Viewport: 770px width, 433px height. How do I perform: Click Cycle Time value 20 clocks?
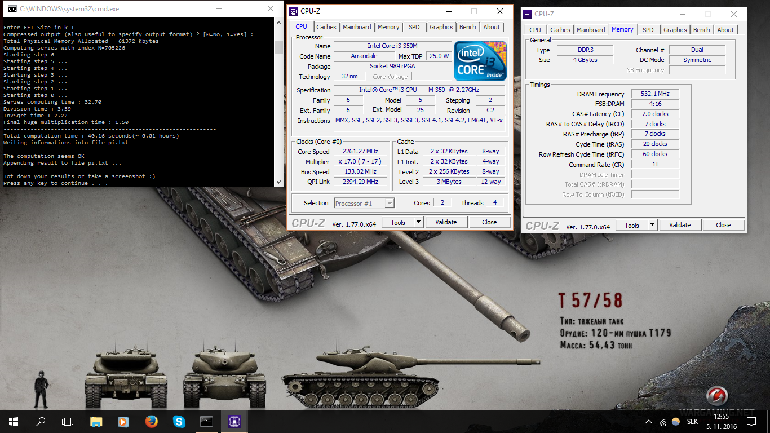(x=655, y=144)
